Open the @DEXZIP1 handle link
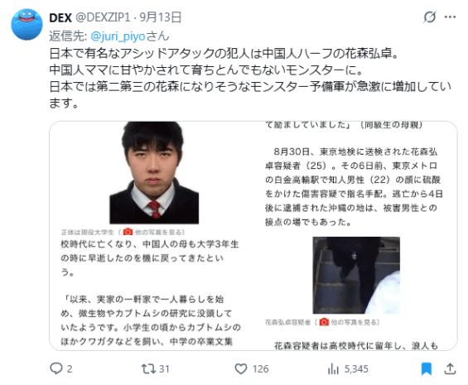 click(103, 17)
